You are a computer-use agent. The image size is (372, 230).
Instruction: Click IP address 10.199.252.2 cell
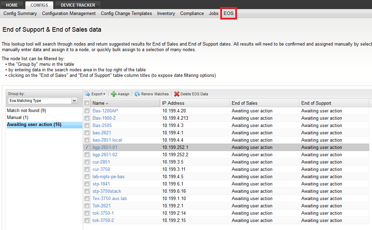(x=175, y=154)
